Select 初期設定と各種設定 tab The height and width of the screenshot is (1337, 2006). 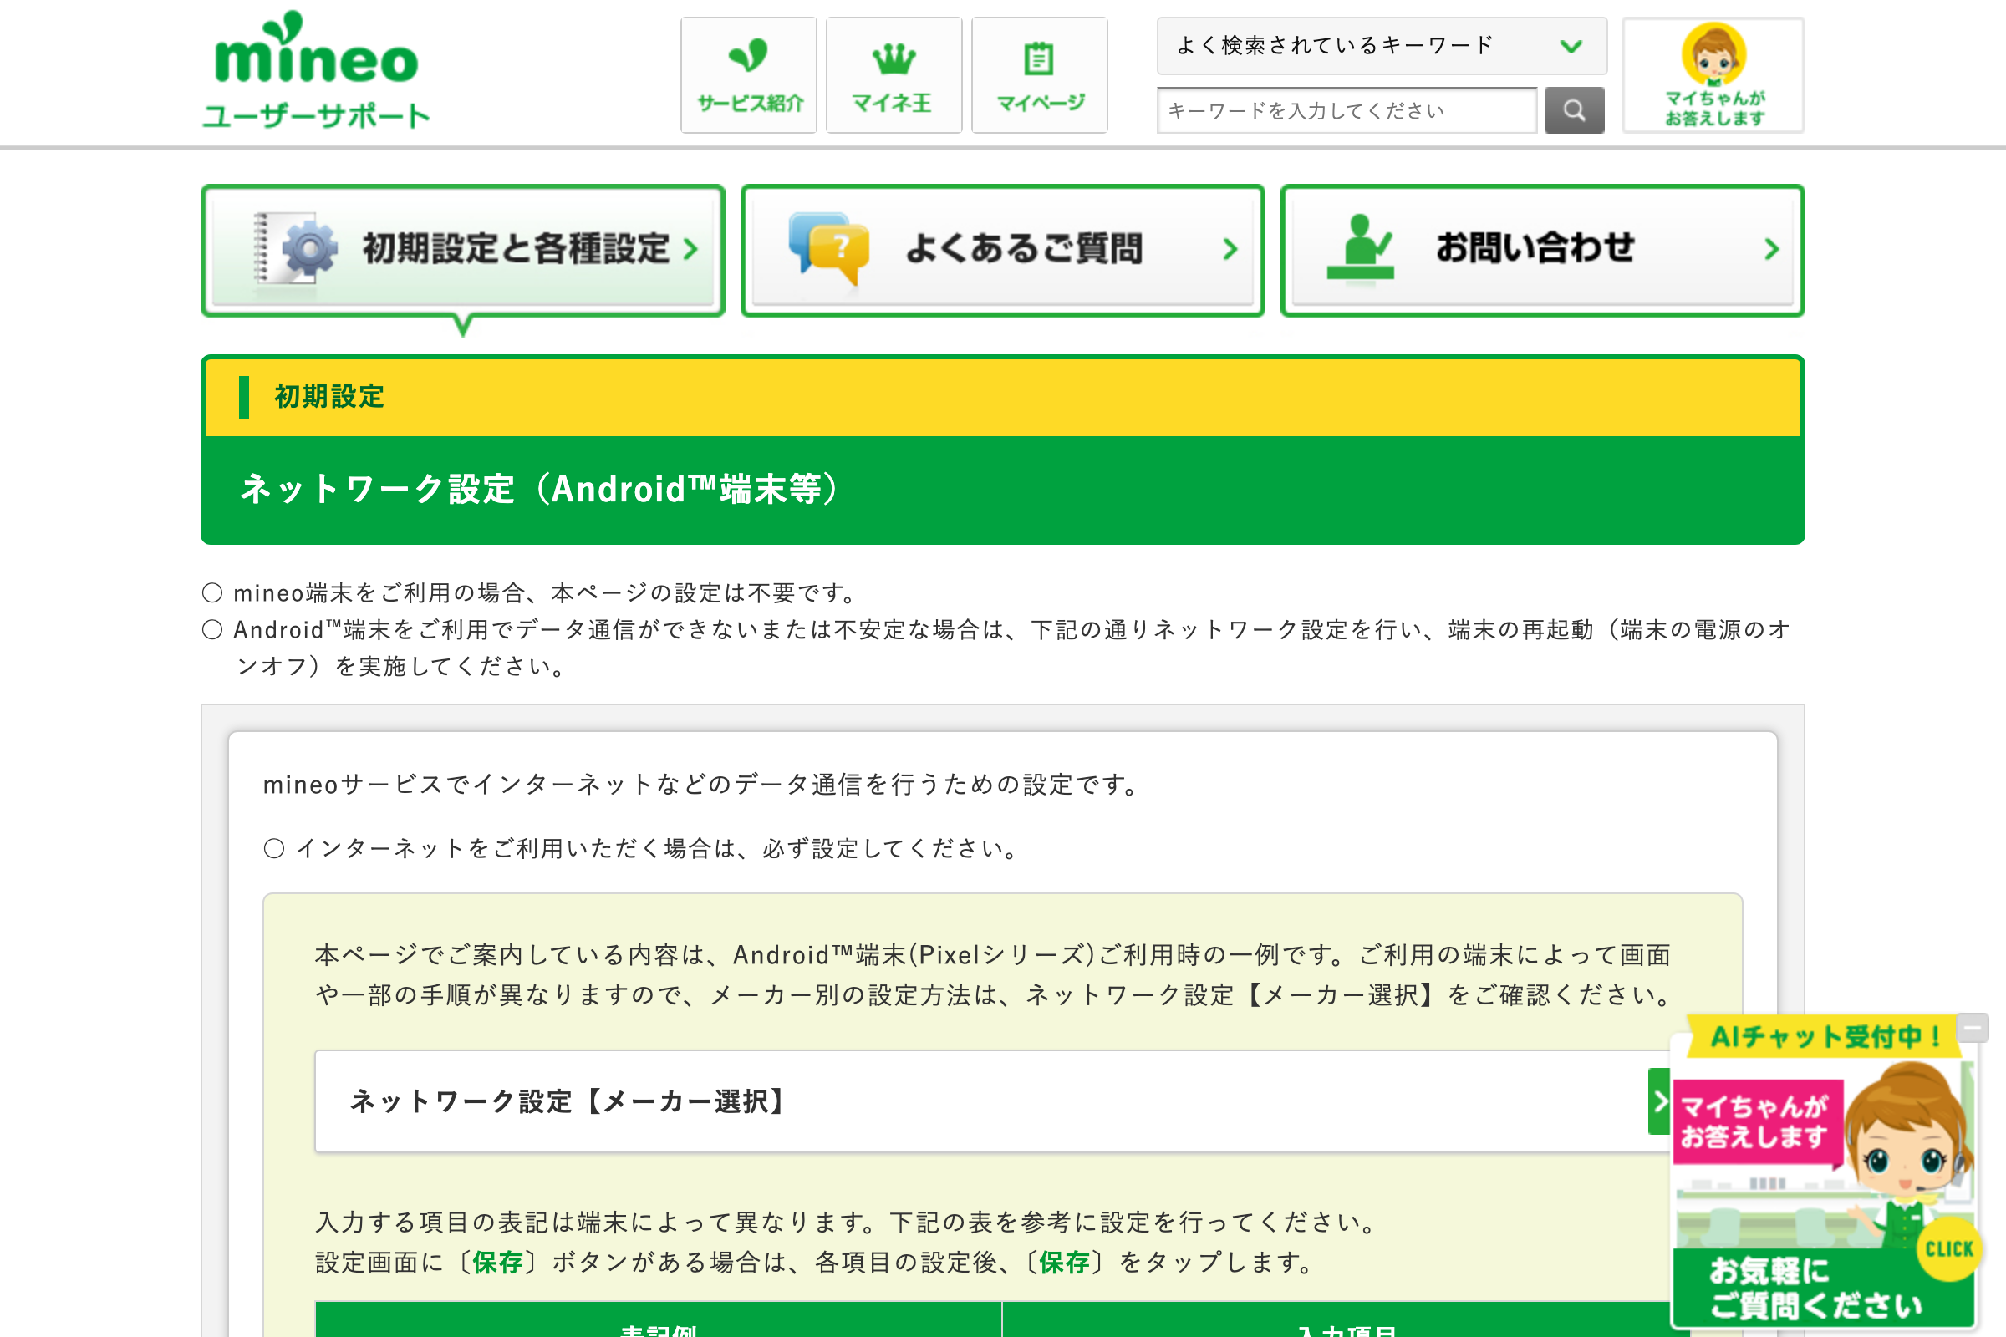(463, 251)
